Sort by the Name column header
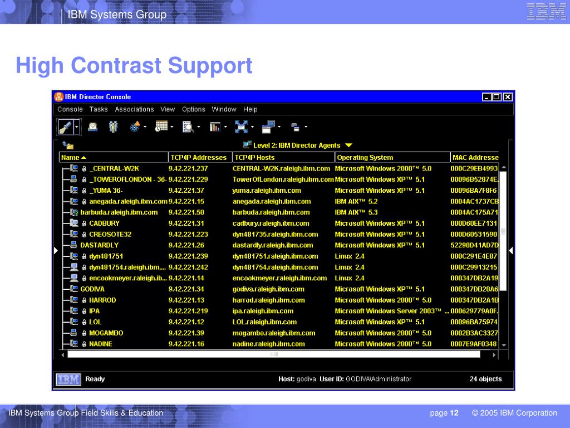The image size is (570, 428). 114,157
